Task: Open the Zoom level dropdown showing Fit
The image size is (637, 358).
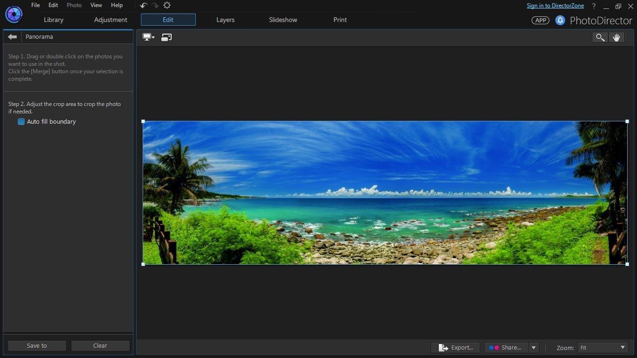Action: click(x=602, y=347)
